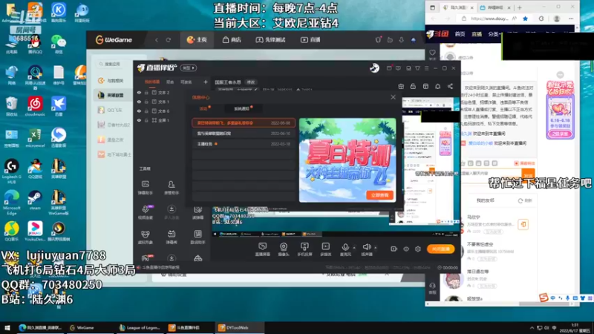Click WeGame search apps field
The height and width of the screenshot is (334, 594).
(114, 64)
